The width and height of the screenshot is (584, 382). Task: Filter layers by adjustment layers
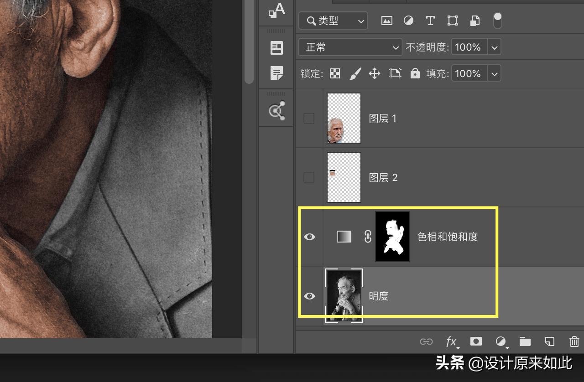[408, 21]
